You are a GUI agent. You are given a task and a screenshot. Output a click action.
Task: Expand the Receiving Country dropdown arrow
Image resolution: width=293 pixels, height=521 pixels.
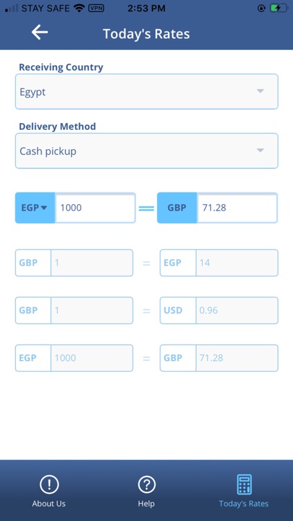click(x=260, y=91)
